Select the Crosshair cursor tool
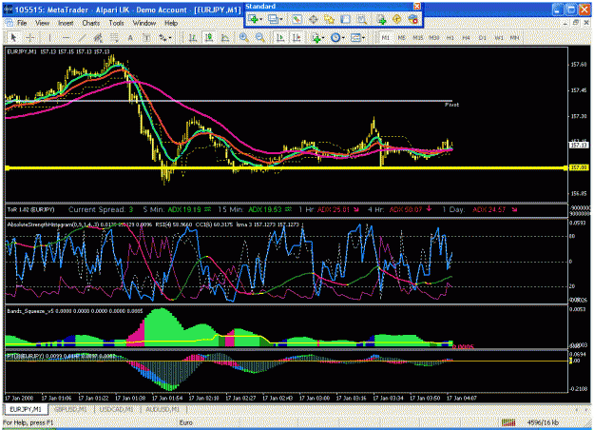594x430 pixels. 29,37
